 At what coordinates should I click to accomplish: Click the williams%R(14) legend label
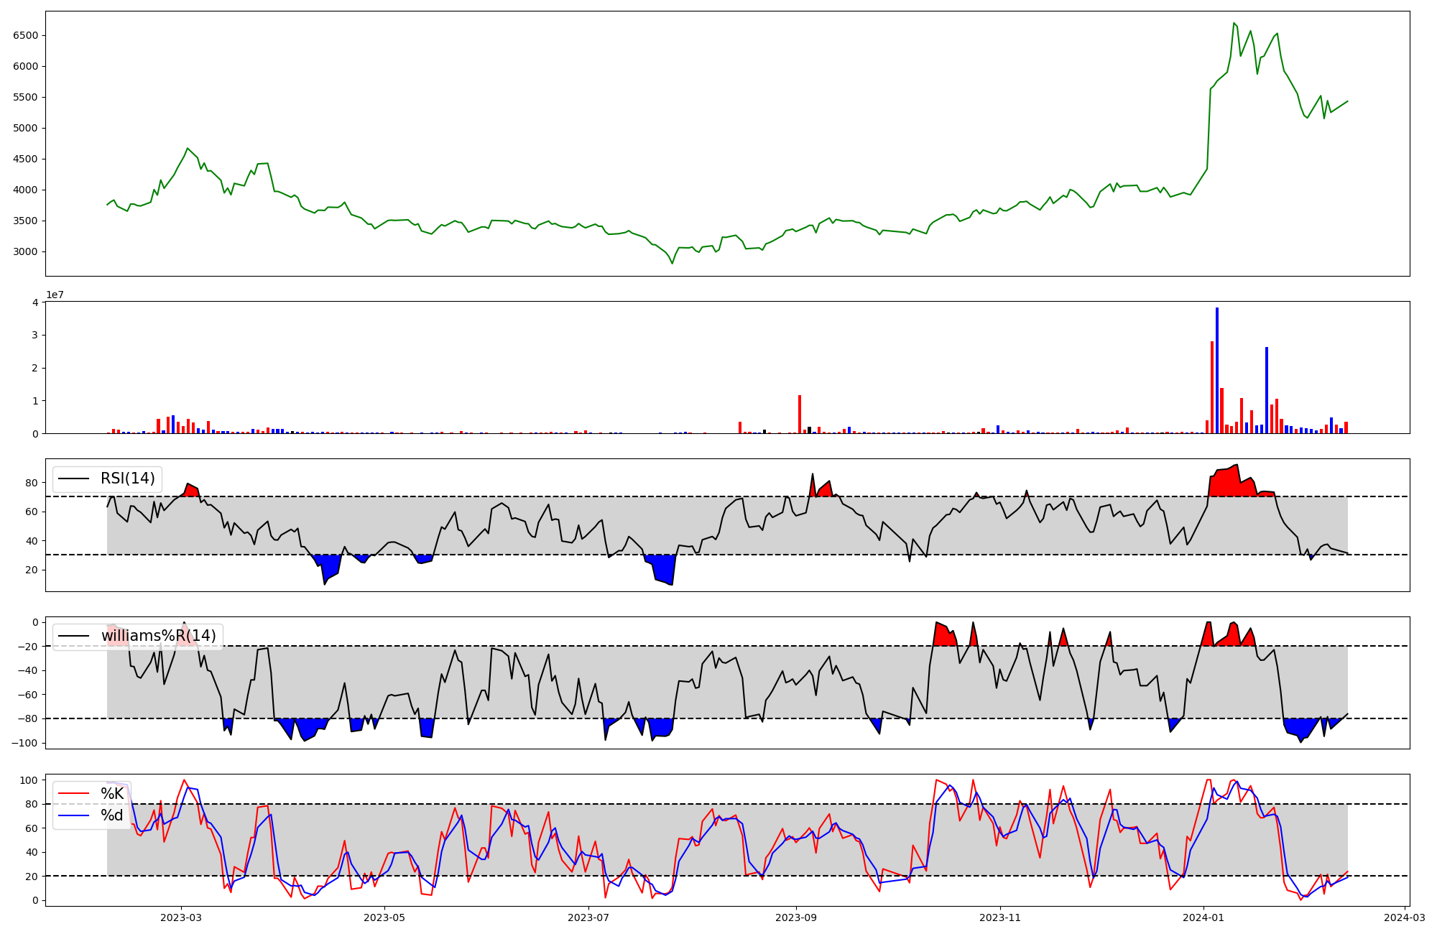click(x=158, y=636)
